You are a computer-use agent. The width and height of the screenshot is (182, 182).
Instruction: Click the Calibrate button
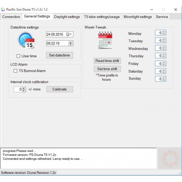(x=59, y=89)
